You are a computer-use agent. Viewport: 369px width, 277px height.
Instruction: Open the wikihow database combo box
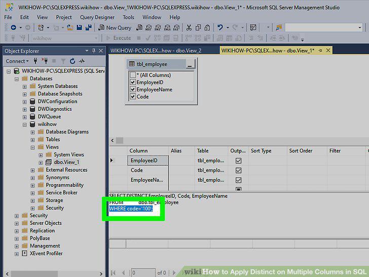coord(64,38)
